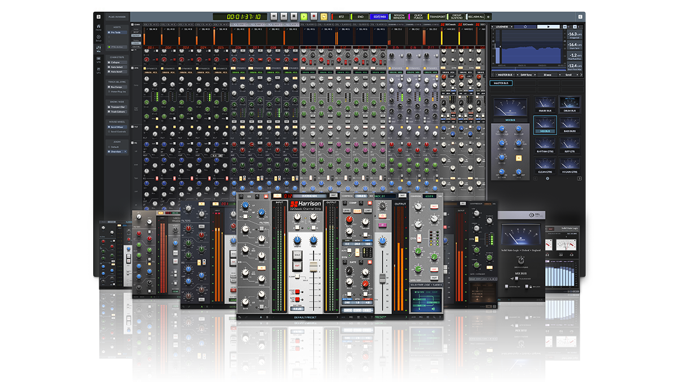
Task: Collapse the right panel with top-right arrow
Action: tap(580, 16)
